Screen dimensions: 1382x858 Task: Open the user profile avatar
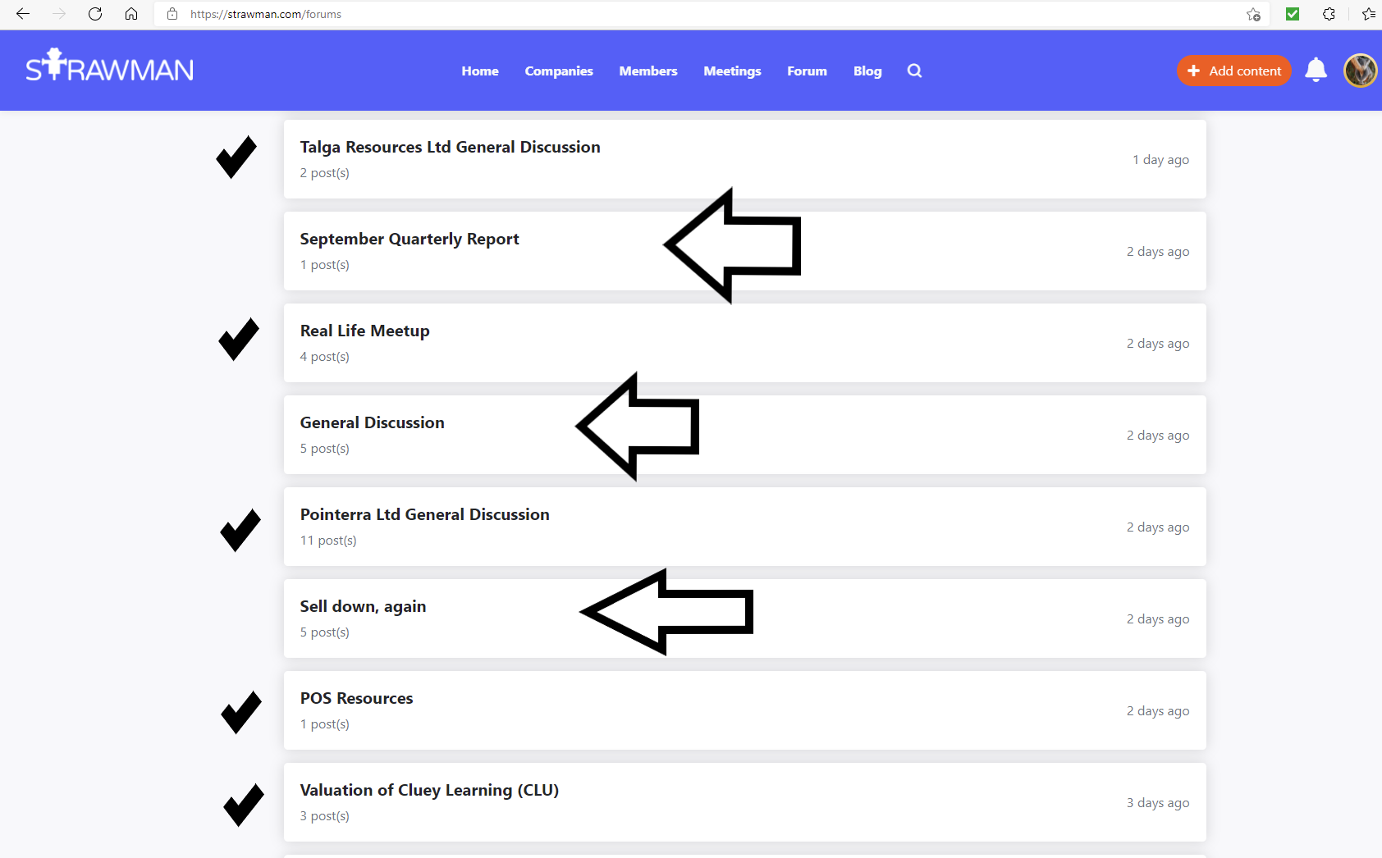[x=1360, y=71]
